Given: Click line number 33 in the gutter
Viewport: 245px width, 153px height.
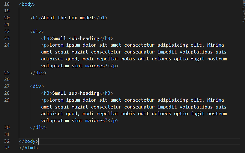Looking at the screenshot, I should coord(7,148).
